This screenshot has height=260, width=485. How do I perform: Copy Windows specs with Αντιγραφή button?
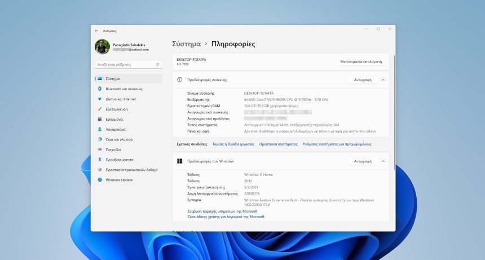point(363,161)
